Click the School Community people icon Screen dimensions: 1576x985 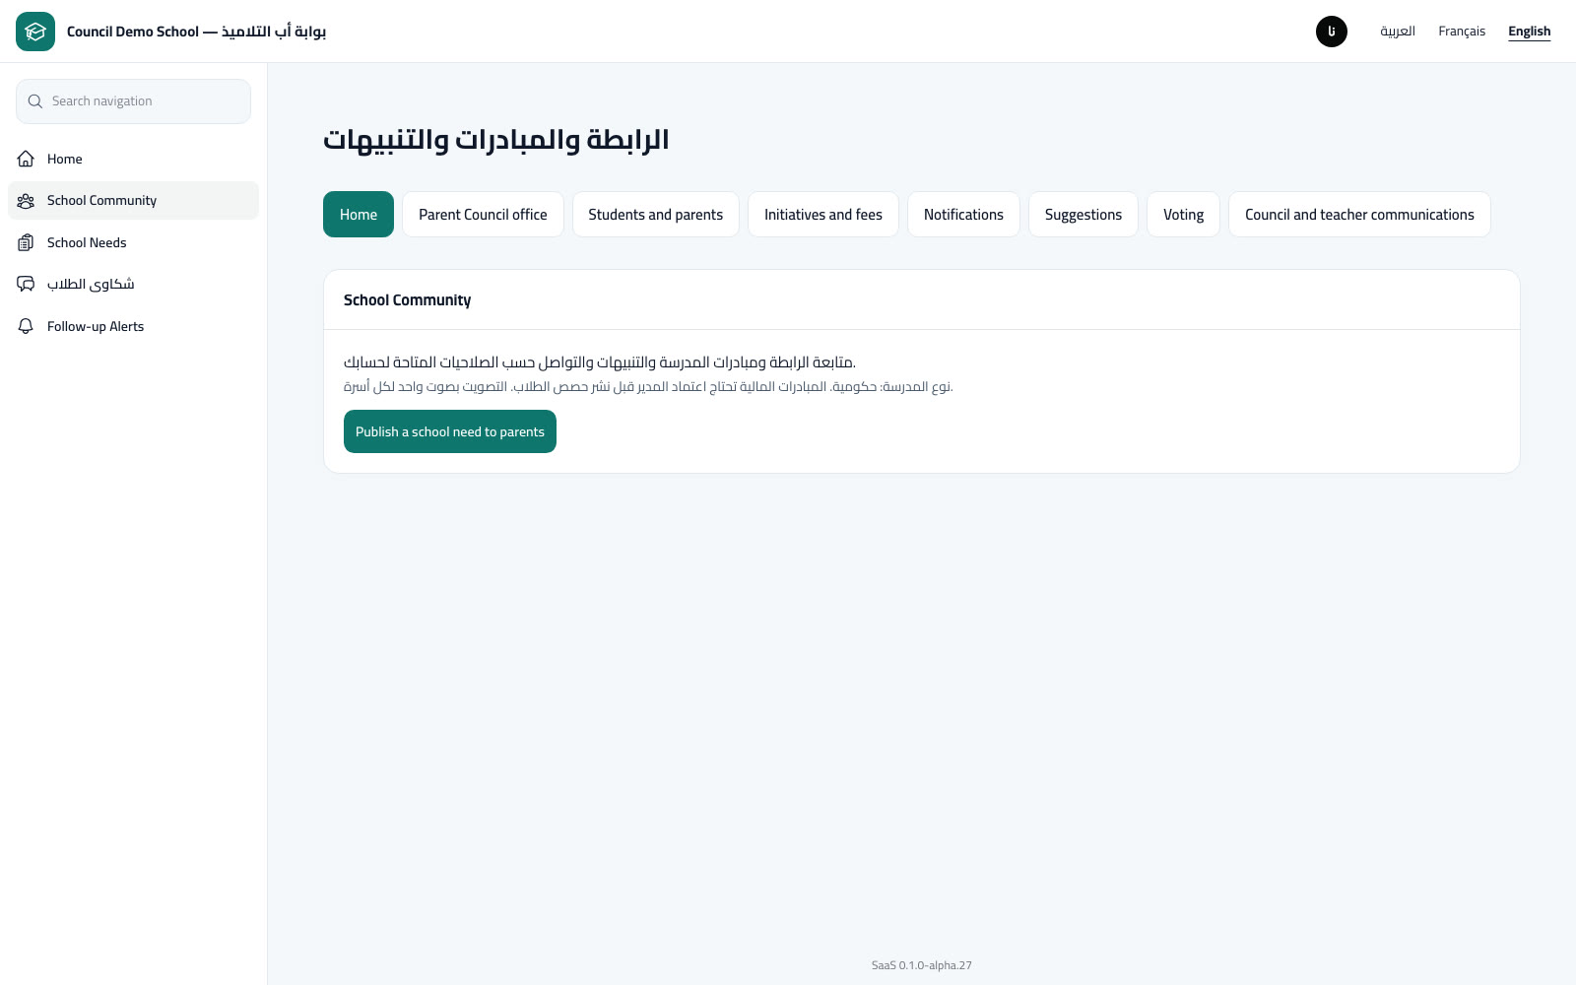point(26,200)
